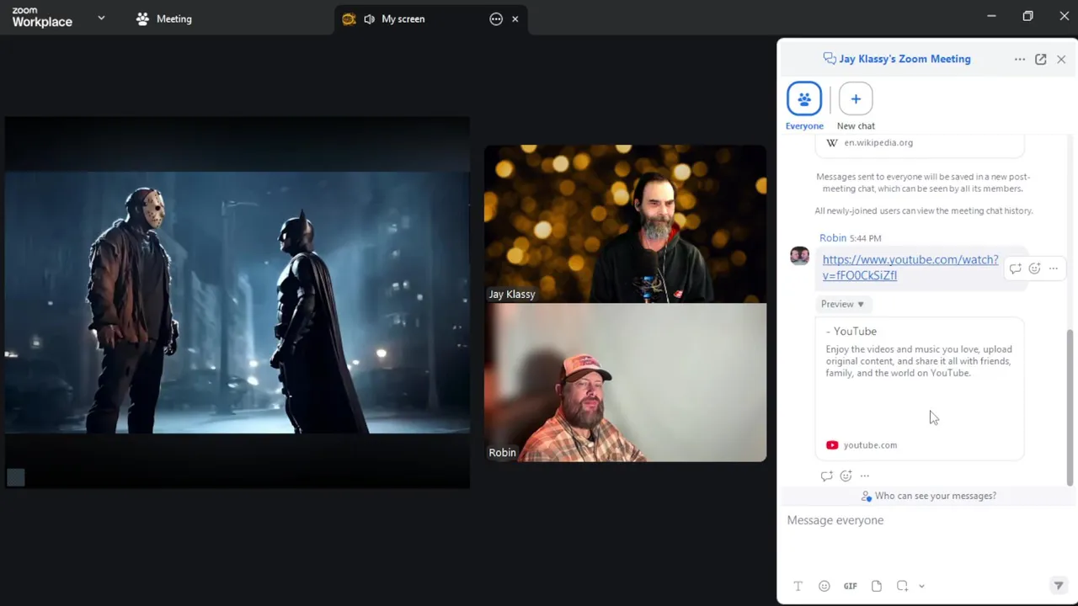Open the youtube.com preview card

coord(919,389)
